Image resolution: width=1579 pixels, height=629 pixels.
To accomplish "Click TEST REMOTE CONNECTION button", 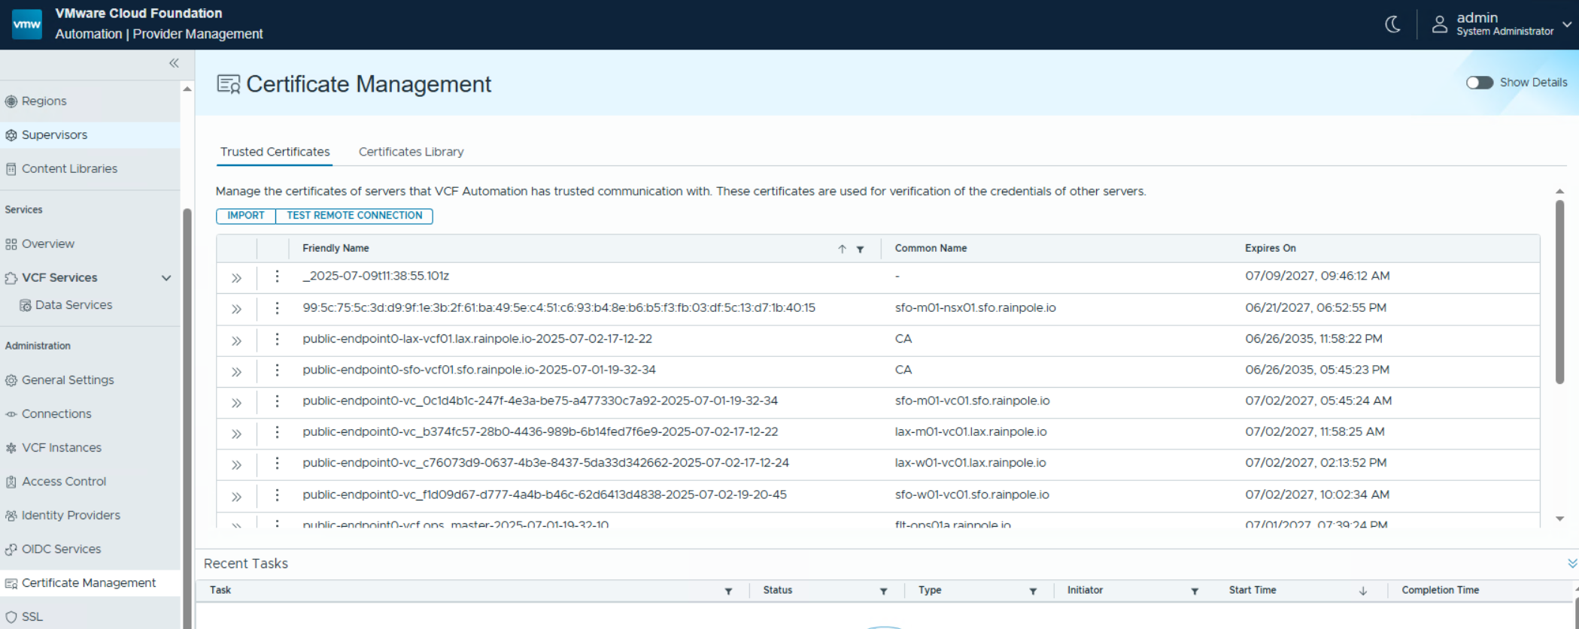I will click(x=354, y=216).
